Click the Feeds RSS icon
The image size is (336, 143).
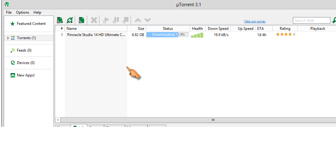(x=13, y=50)
